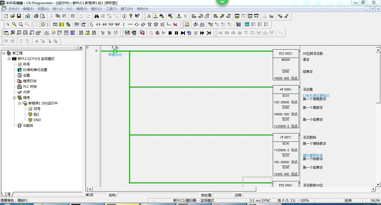Select the END section in tree

point(37,120)
